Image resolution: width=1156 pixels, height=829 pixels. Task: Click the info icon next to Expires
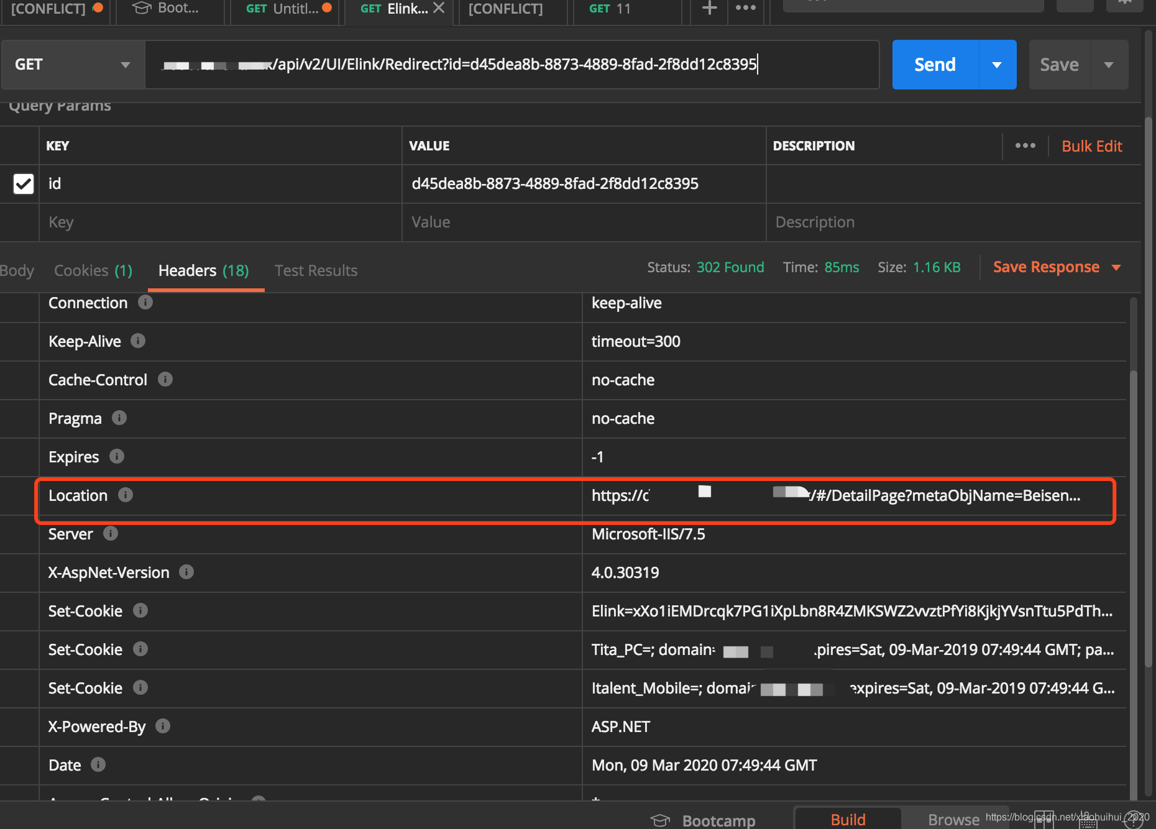tap(117, 457)
